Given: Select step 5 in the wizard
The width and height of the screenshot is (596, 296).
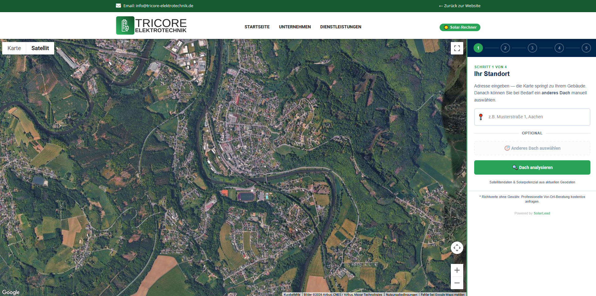Looking at the screenshot, I should pyautogui.click(x=586, y=48).
